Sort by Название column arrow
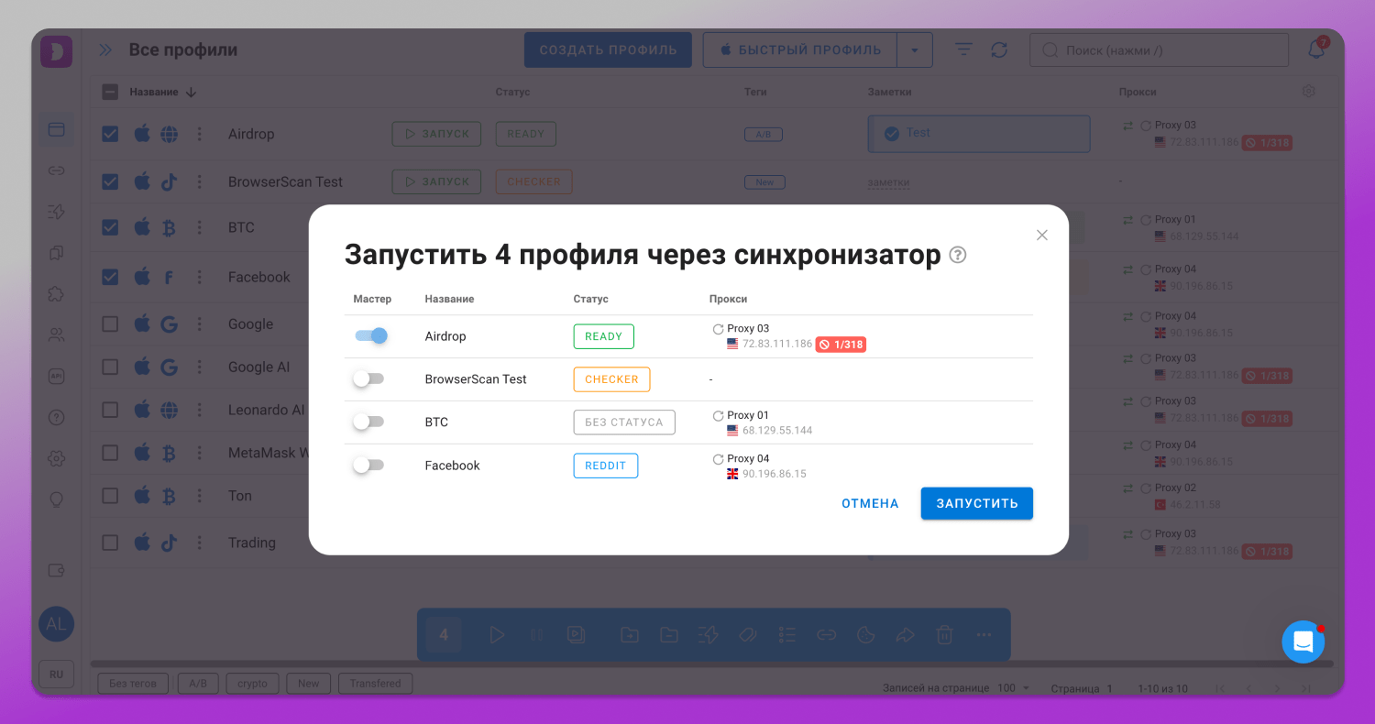This screenshot has height=724, width=1375. point(191,92)
